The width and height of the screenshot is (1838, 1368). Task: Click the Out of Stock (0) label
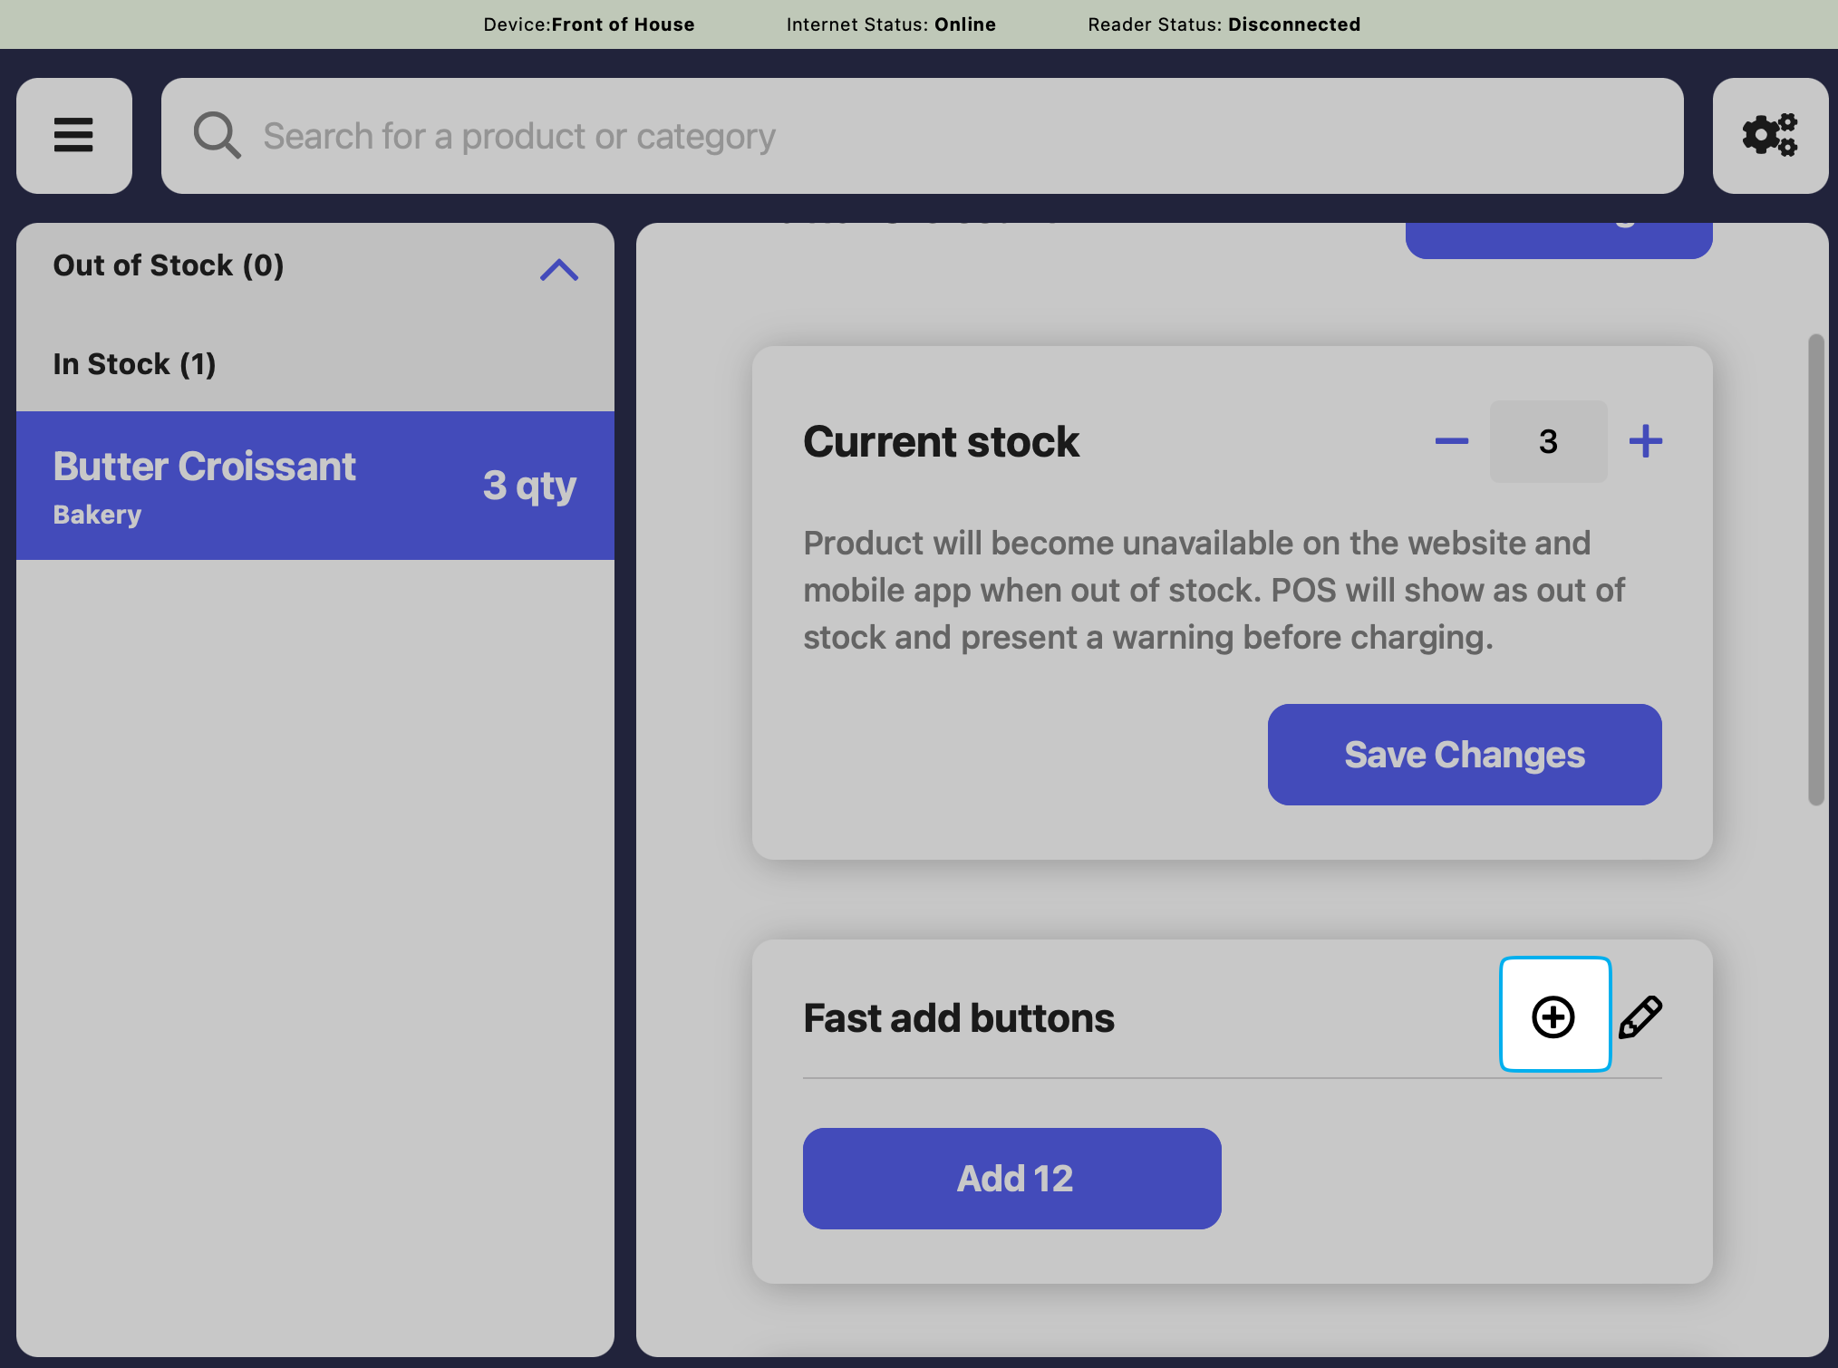(169, 265)
